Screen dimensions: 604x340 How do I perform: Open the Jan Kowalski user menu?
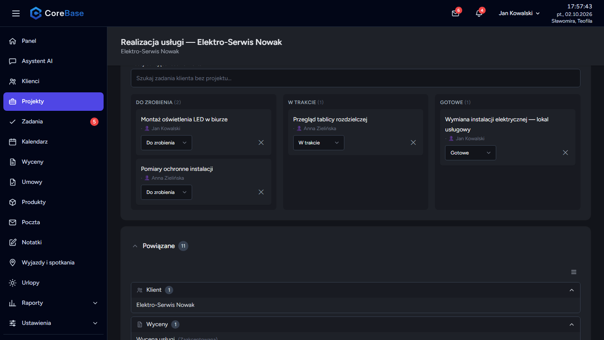pos(519,13)
